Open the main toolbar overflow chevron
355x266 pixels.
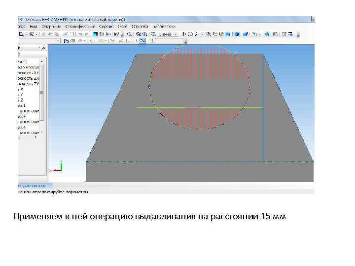coord(298,35)
